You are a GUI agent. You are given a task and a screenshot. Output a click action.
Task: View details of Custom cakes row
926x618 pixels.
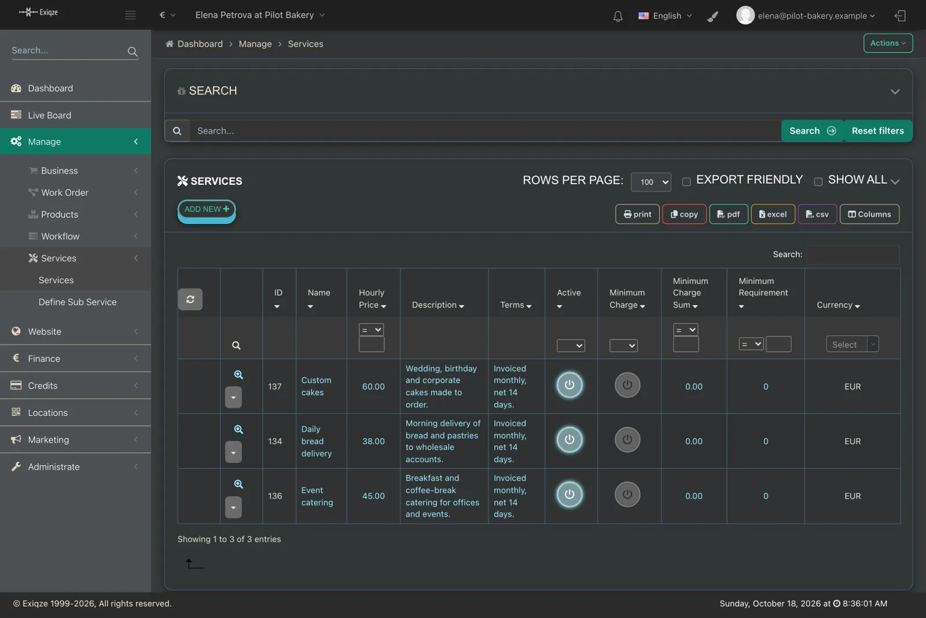tap(238, 375)
